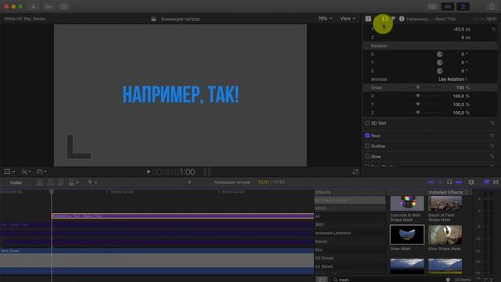Open the triangle-shaped inspector tab icon
The height and width of the screenshot is (282, 501).
(x=393, y=19)
